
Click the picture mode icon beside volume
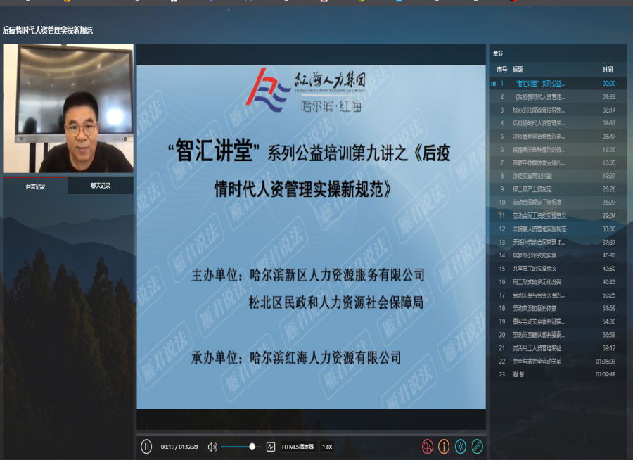(270, 447)
